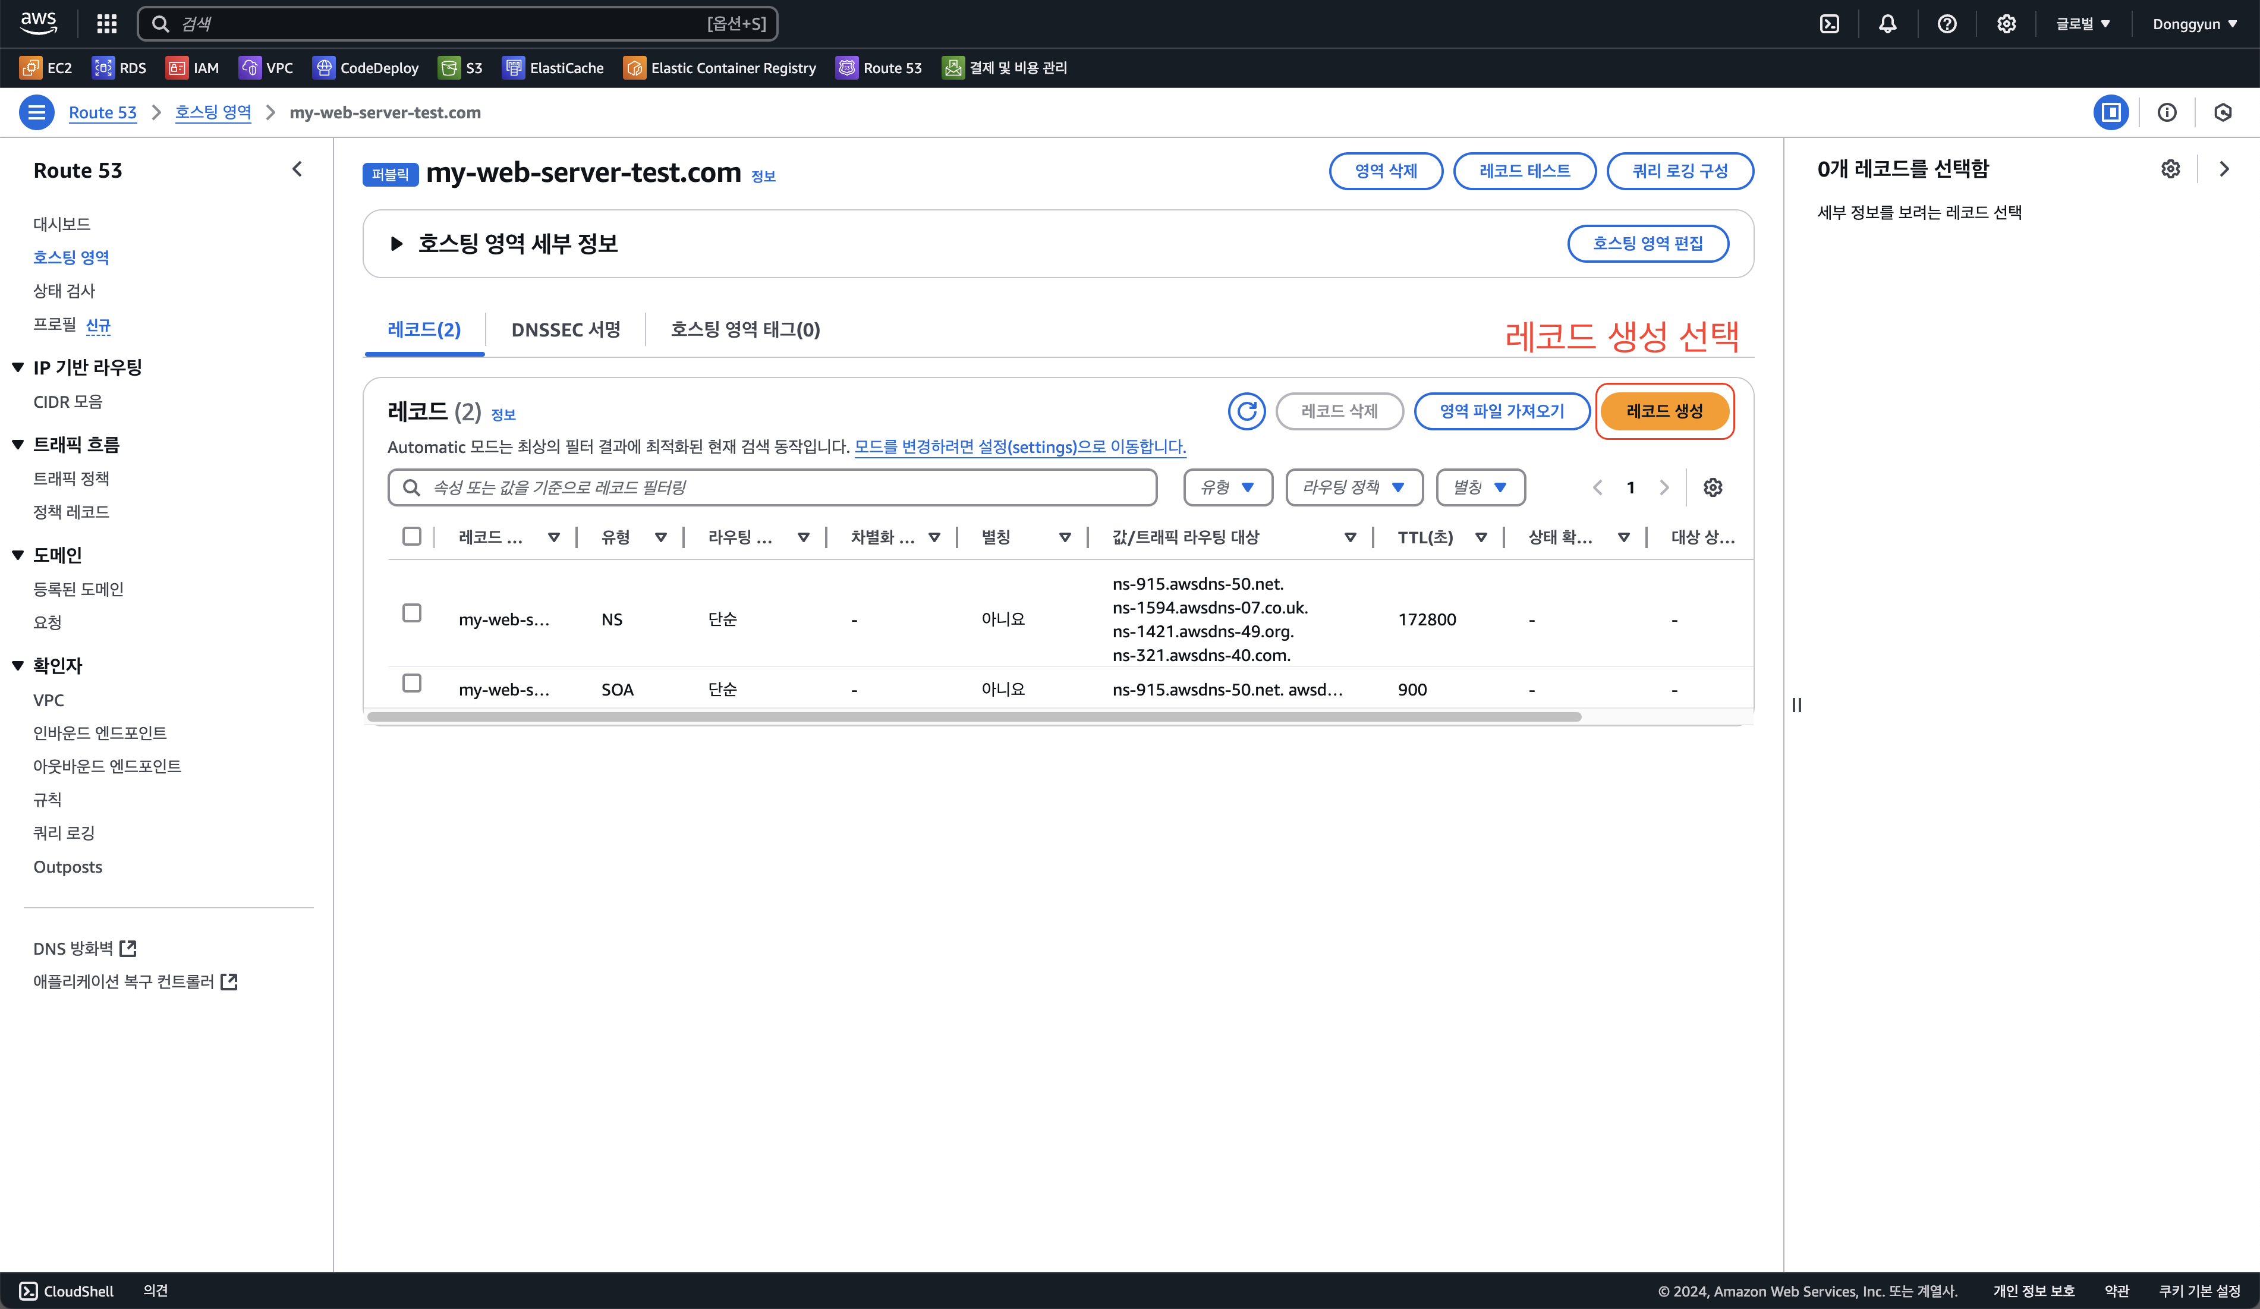This screenshot has width=2260, height=1309.
Task: Open the notifications bell icon
Action: click(1887, 24)
